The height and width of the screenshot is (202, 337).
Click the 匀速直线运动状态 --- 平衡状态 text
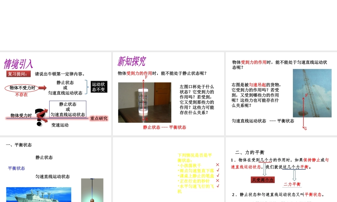click(x=263, y=121)
